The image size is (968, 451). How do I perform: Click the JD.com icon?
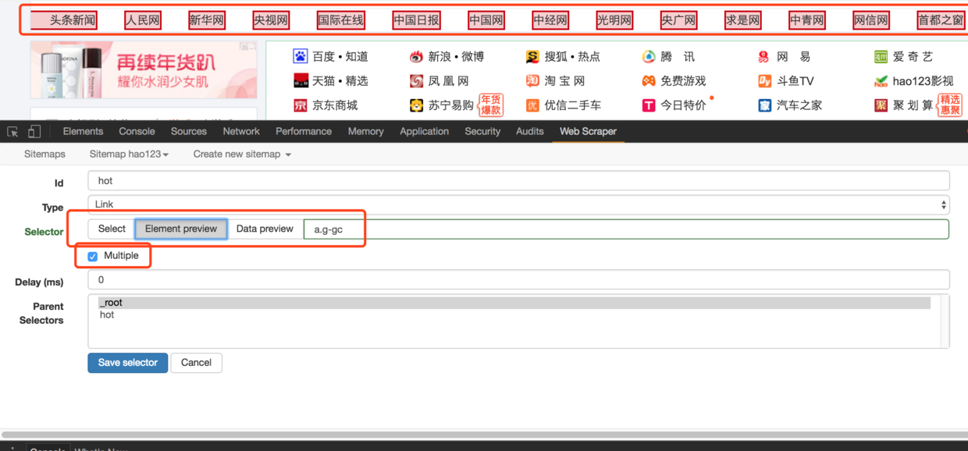click(x=301, y=105)
